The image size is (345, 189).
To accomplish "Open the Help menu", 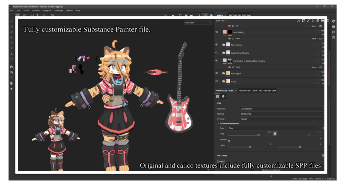I will tap(78, 11).
